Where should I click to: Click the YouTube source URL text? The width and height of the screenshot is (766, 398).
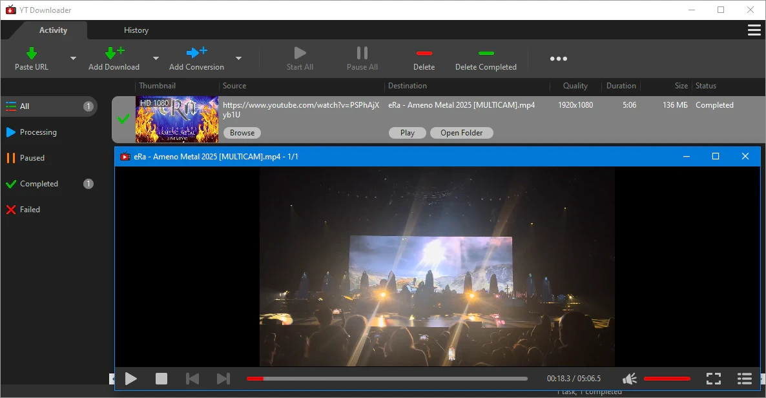(301, 110)
